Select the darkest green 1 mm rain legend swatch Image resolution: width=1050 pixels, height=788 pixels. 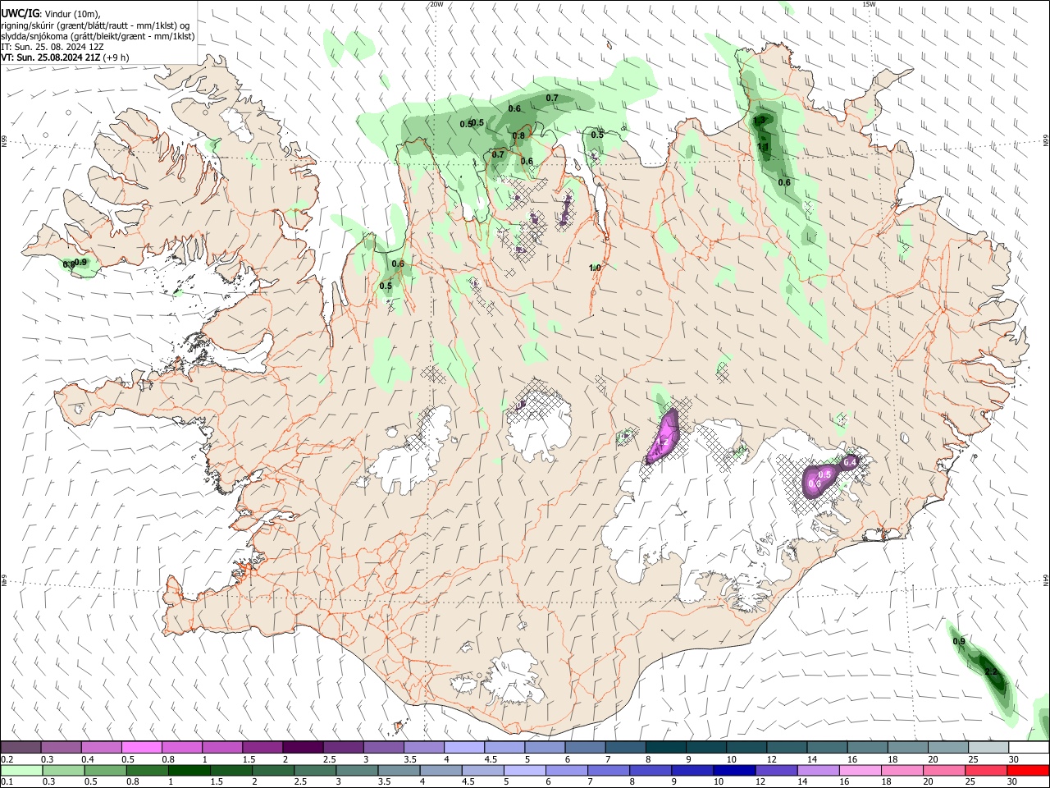(189, 770)
